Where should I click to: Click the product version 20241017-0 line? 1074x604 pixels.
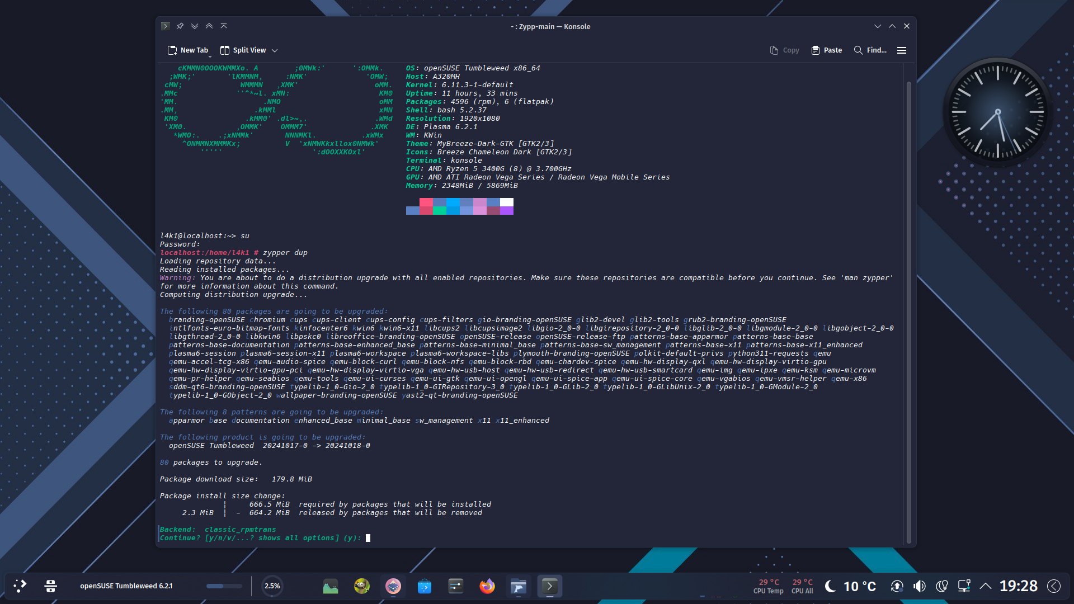[270, 446]
